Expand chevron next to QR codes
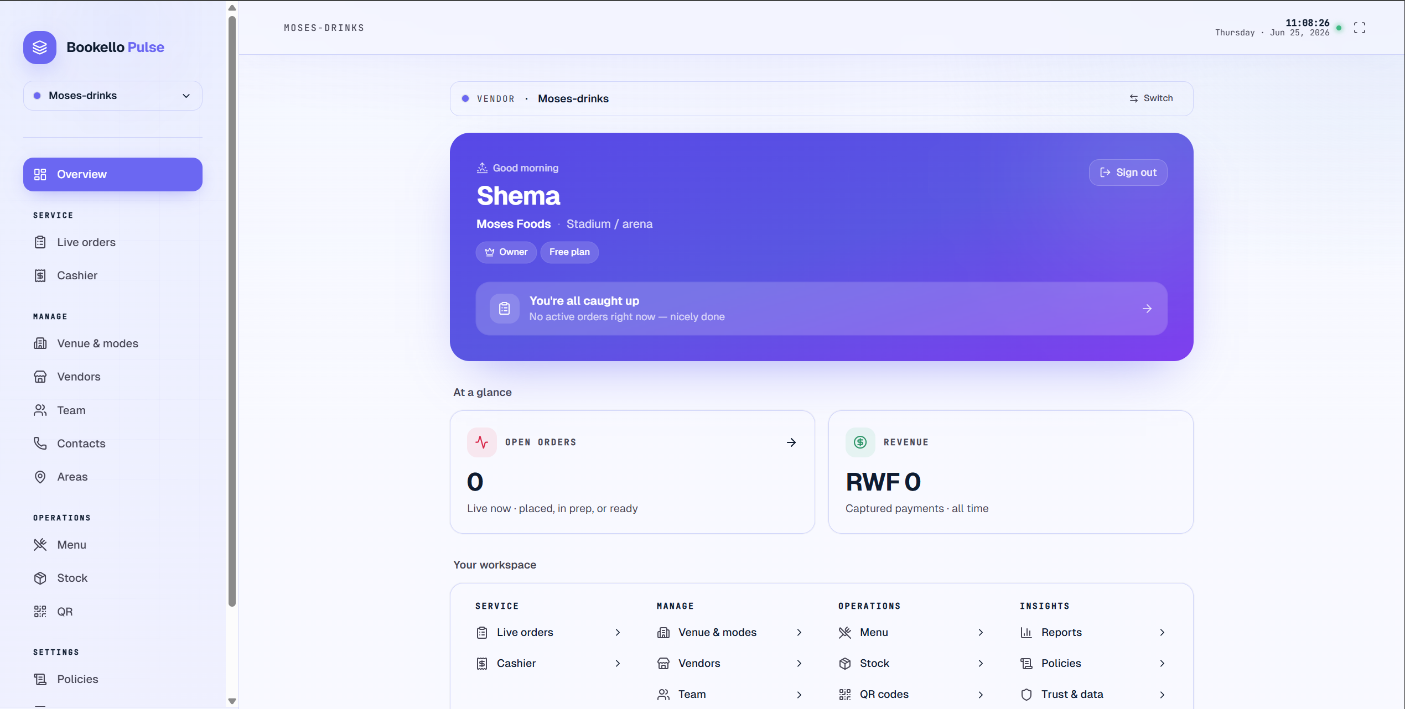 click(981, 695)
